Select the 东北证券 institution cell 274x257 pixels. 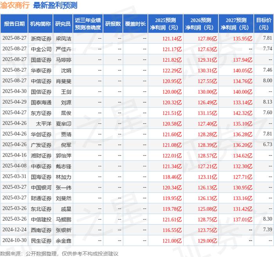[x=41, y=209]
